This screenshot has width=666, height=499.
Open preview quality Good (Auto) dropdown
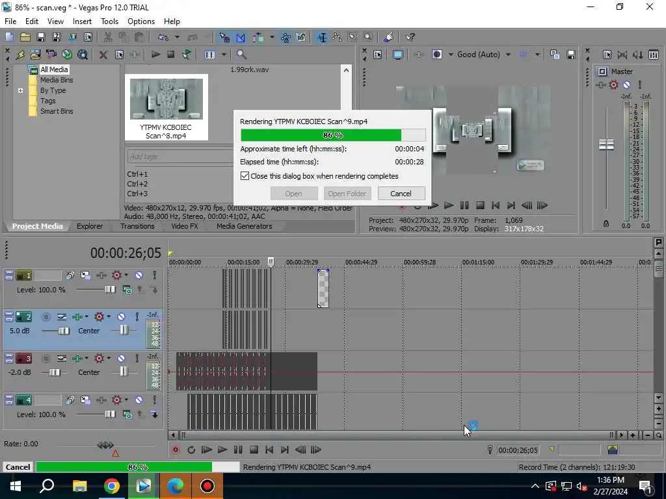pyautogui.click(x=508, y=55)
